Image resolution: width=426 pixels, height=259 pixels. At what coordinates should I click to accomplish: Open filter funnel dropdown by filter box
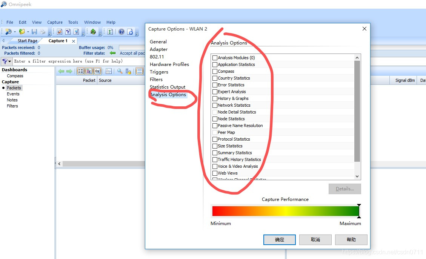pyautogui.click(x=10, y=61)
